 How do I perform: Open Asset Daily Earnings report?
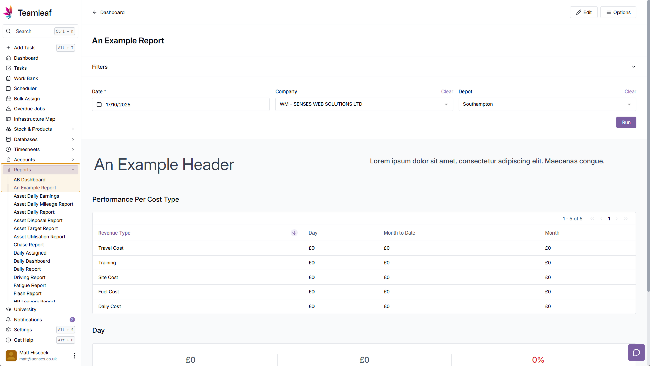tap(36, 196)
